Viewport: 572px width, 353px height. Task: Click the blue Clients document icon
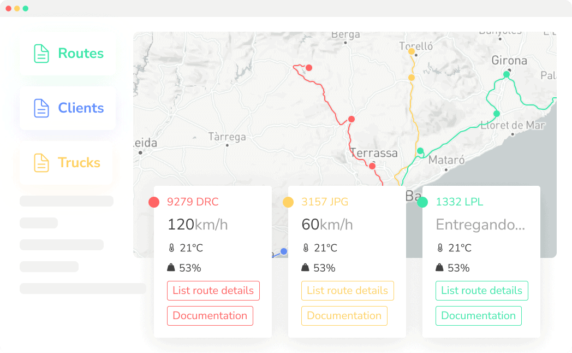tap(41, 108)
